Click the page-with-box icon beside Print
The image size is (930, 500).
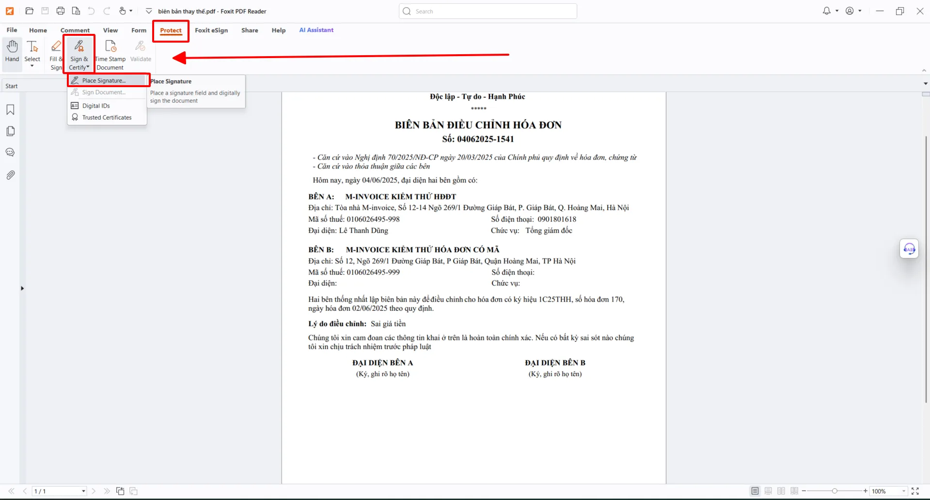click(76, 11)
